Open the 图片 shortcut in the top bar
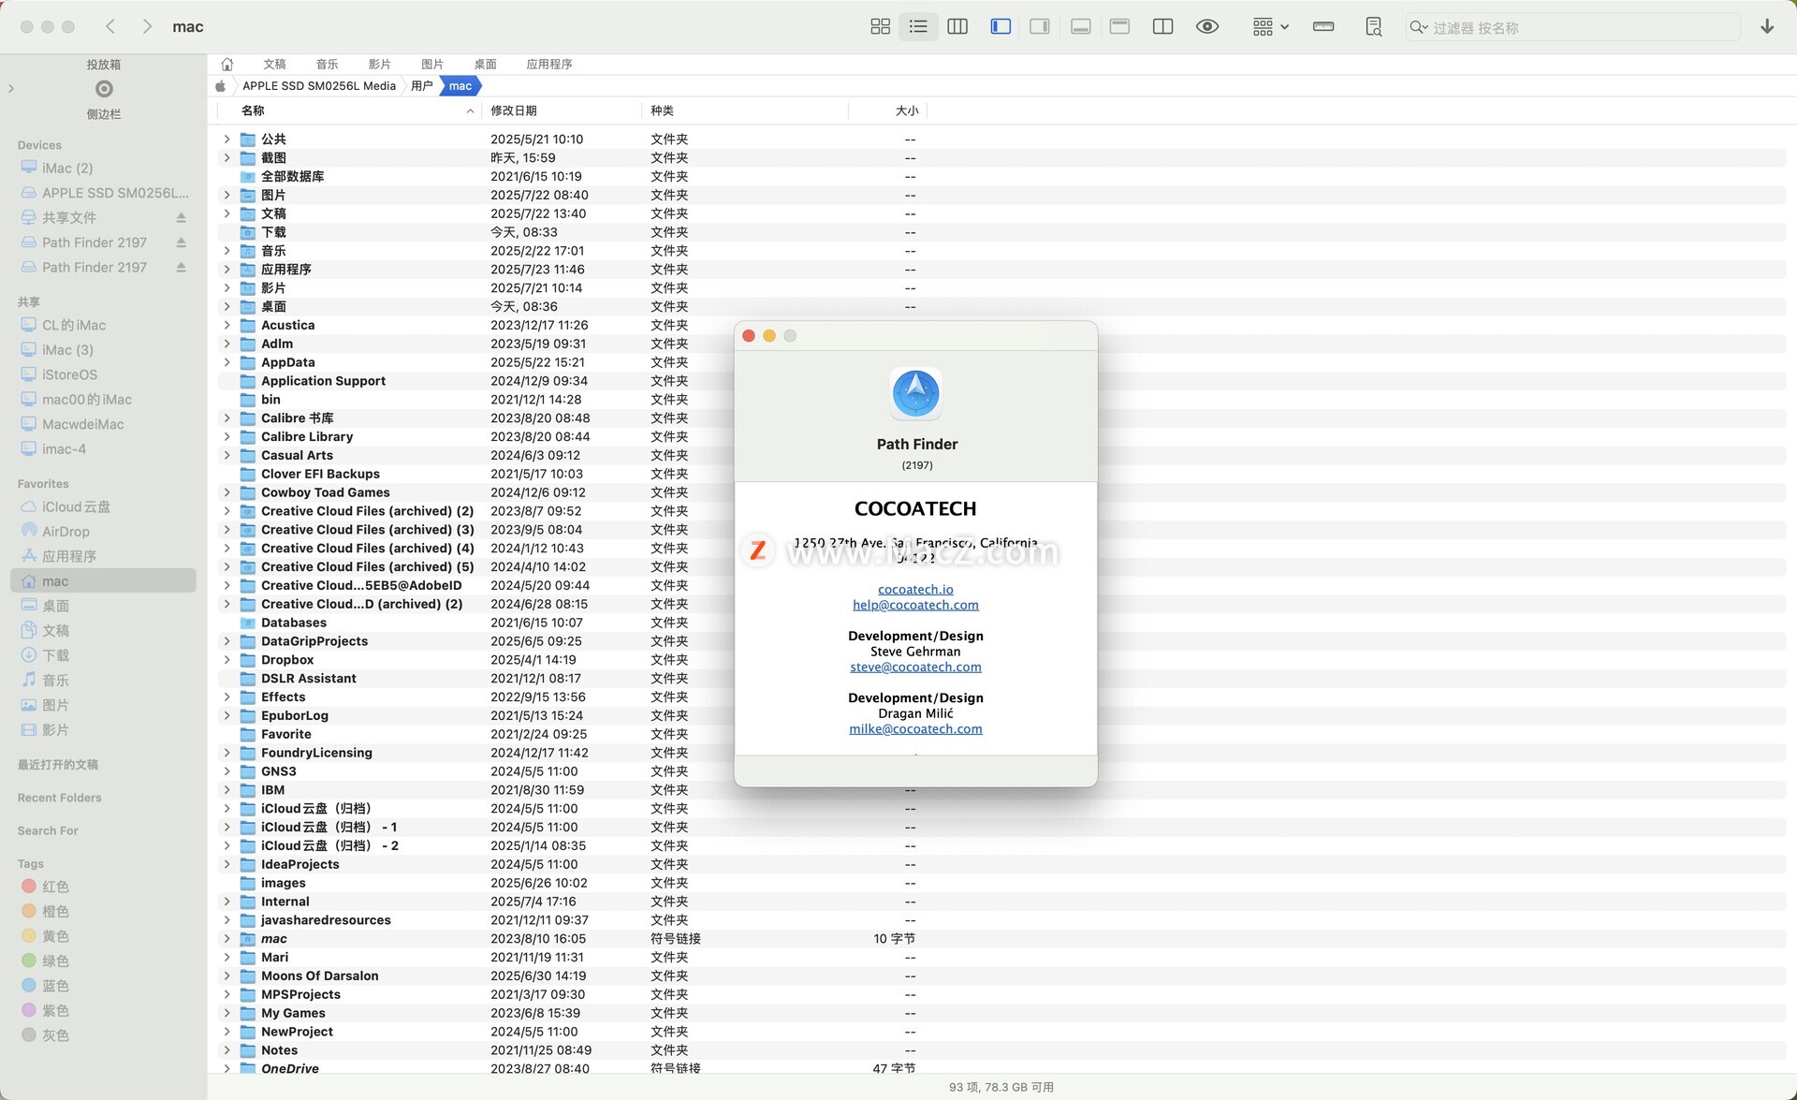Viewport: 1797px width, 1100px height. point(431,64)
